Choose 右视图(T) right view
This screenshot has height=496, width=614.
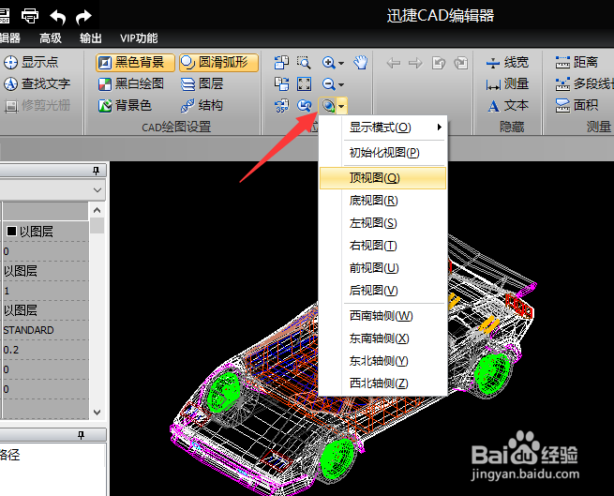coord(383,246)
